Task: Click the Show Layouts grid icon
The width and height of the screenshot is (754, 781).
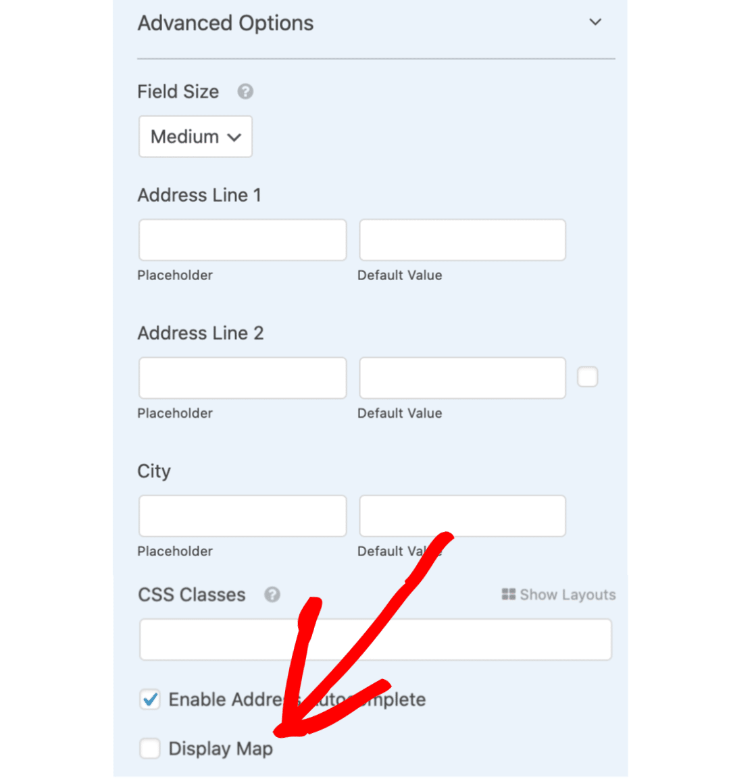Action: pyautogui.click(x=508, y=594)
